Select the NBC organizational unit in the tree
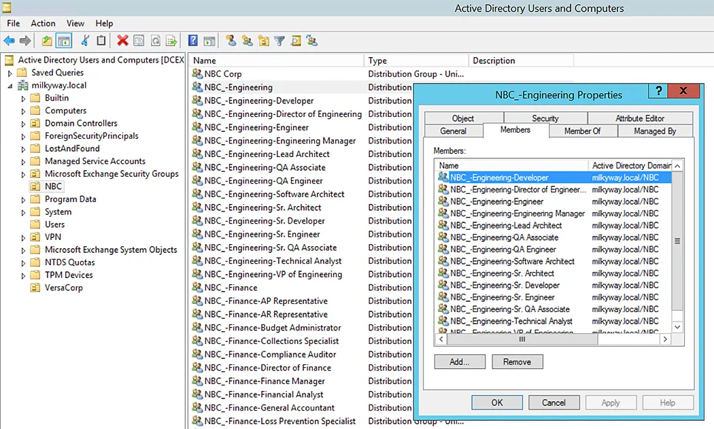Image resolution: width=714 pixels, height=429 pixels. (53, 186)
